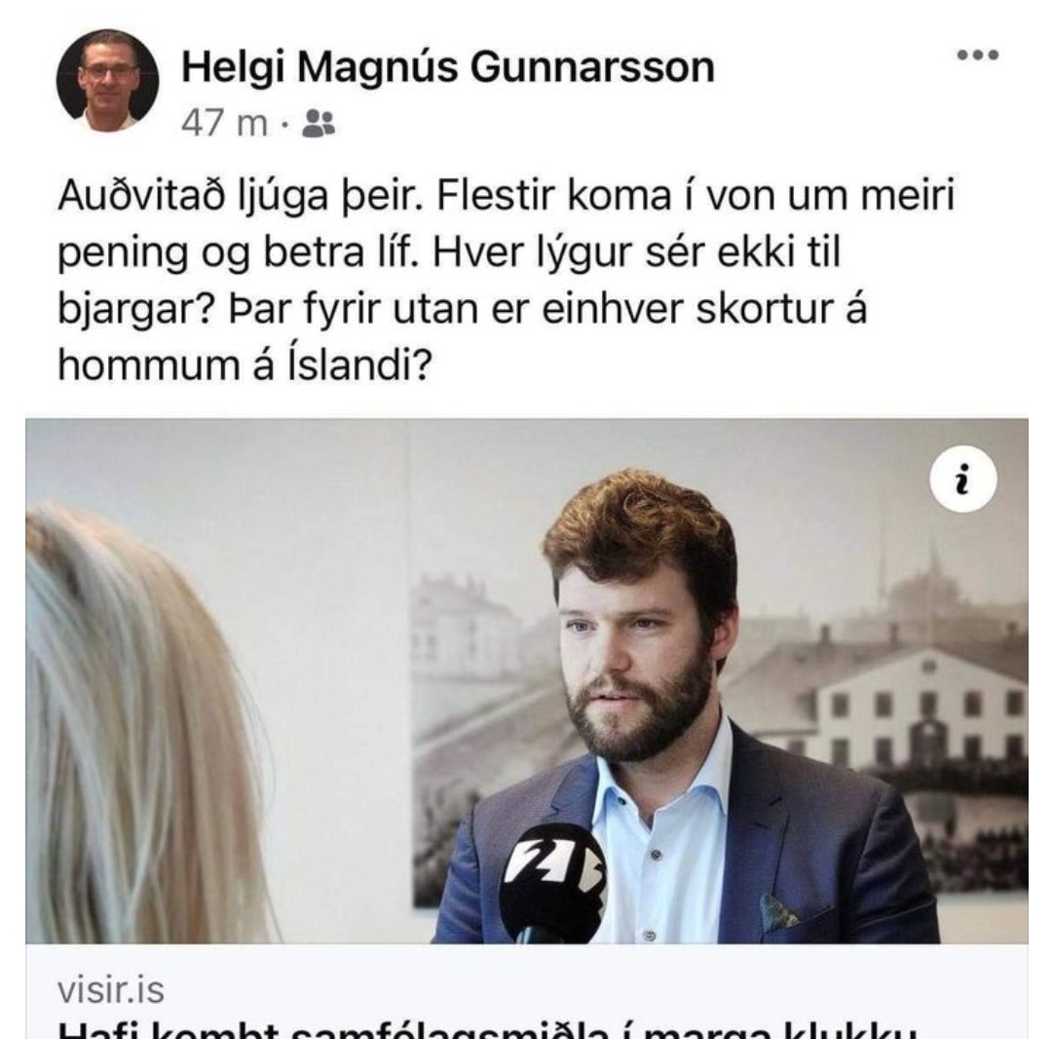Tap the 47 m post timestamp
Image resolution: width=1052 pixels, height=1039 pixels.
[x=224, y=124]
